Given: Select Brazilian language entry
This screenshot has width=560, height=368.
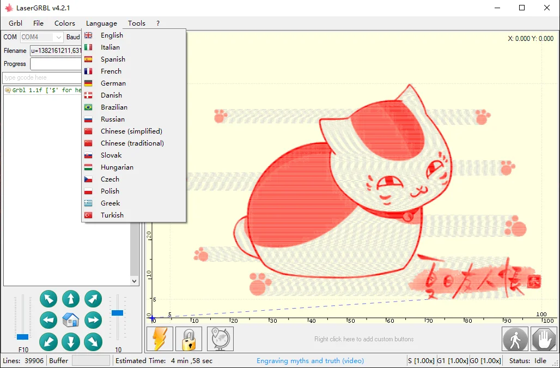Looking at the screenshot, I should (133, 107).
